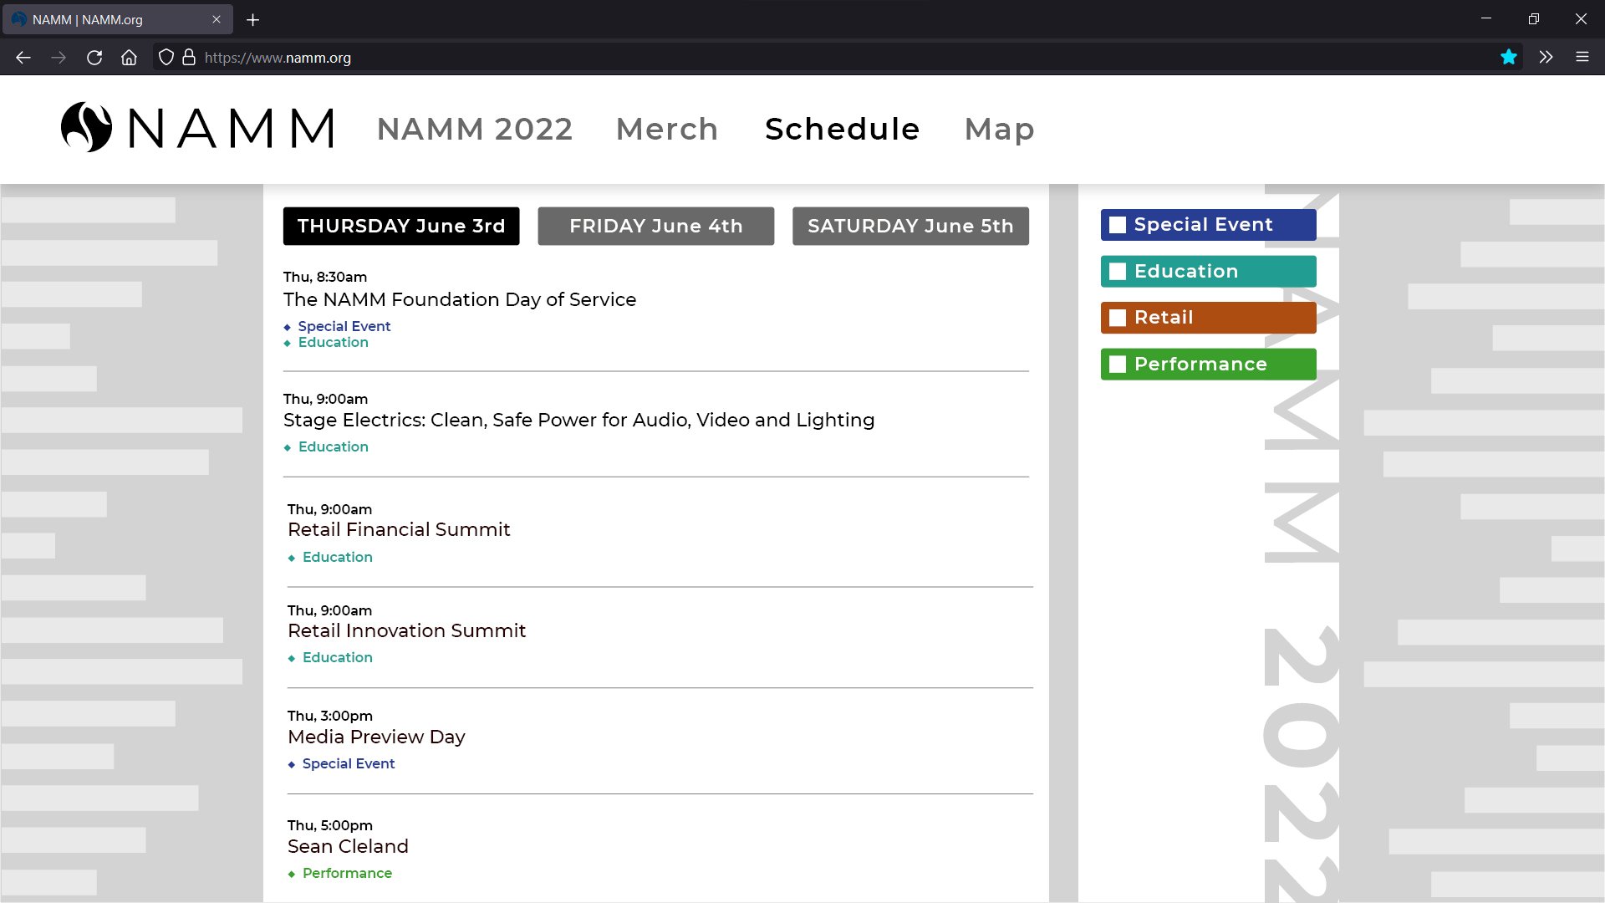This screenshot has width=1605, height=903.
Task: Toggle the Special Event filter checkbox
Action: point(1118,224)
